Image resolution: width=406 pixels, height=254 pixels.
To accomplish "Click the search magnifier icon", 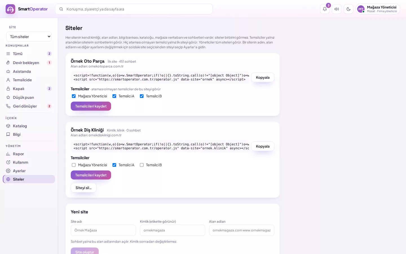I will pyautogui.click(x=61, y=9).
